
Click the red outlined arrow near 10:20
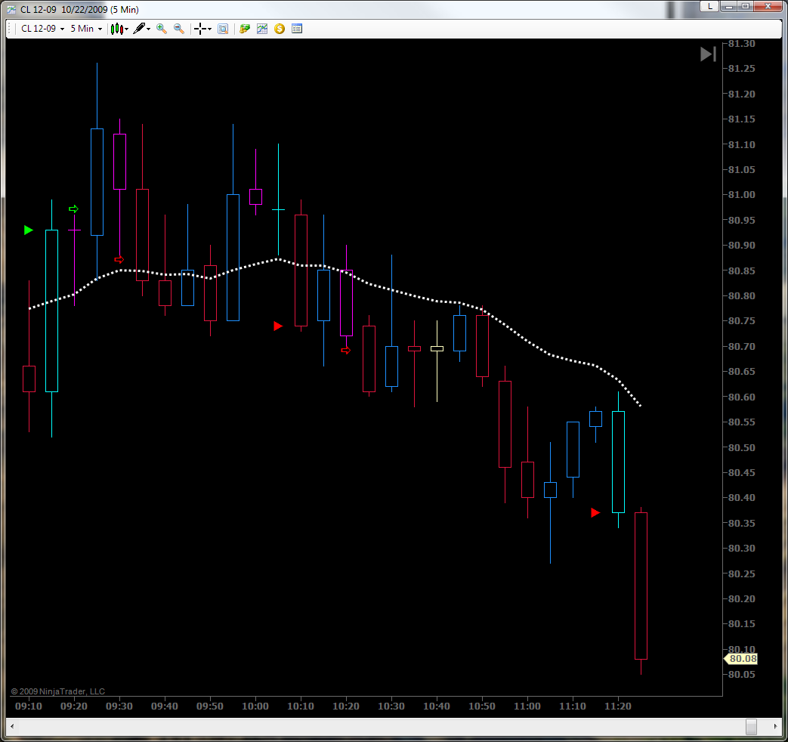point(346,351)
